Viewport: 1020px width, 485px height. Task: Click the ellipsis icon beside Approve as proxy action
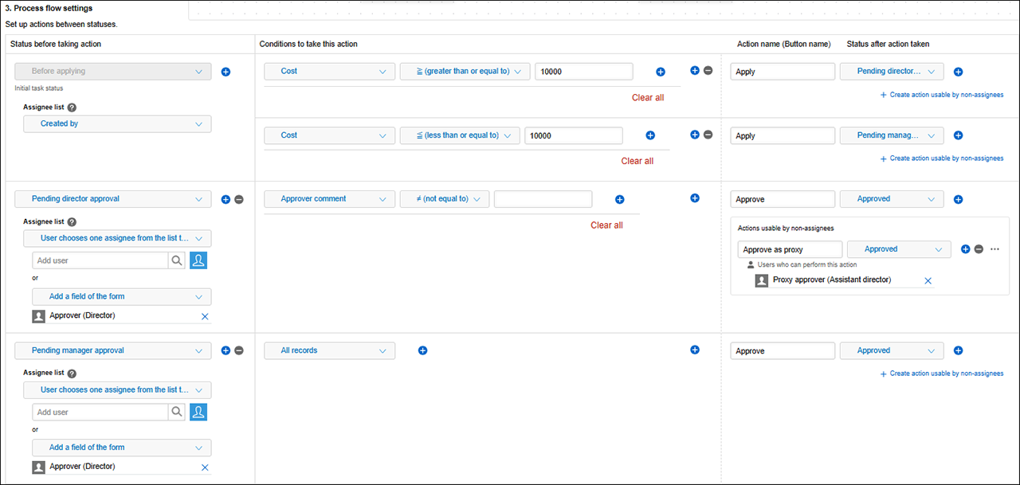point(994,248)
